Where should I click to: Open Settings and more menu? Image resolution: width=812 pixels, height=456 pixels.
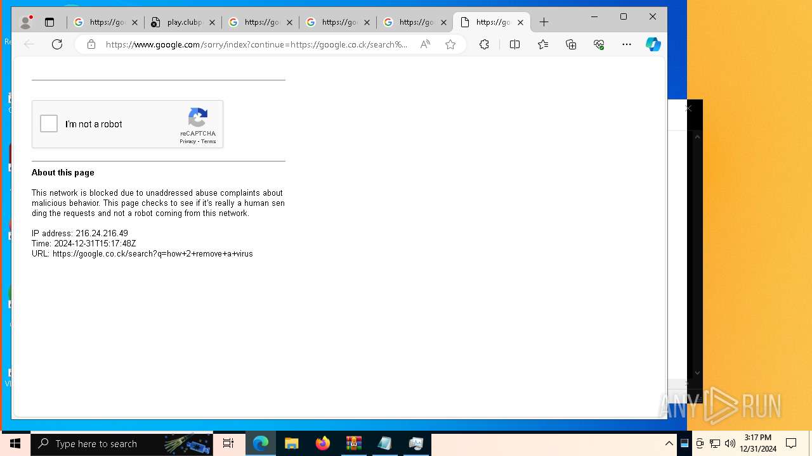click(x=627, y=44)
